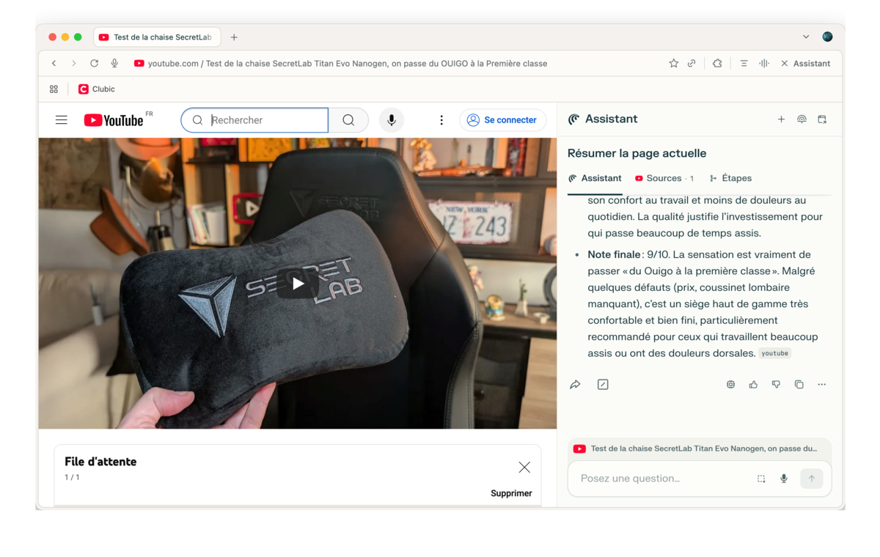Click the File d'attente title
The image size is (880, 557).
[100, 462]
